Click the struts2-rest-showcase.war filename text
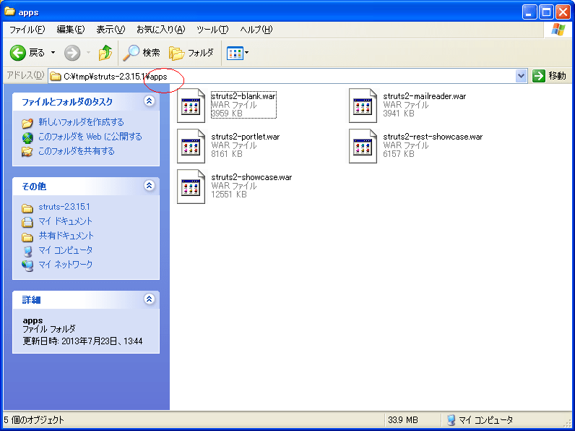Viewport: 575px width, 431px height. click(433, 137)
